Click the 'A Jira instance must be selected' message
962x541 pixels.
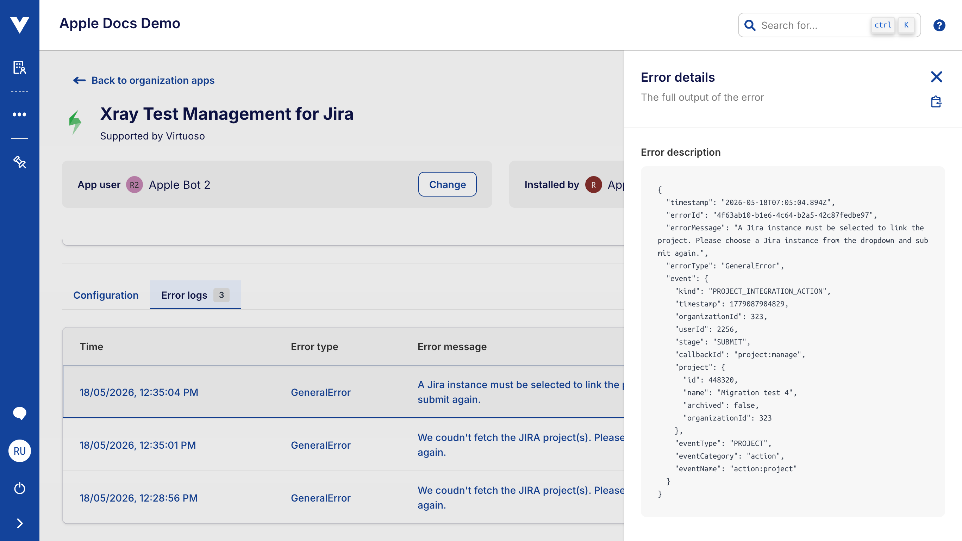click(520, 392)
